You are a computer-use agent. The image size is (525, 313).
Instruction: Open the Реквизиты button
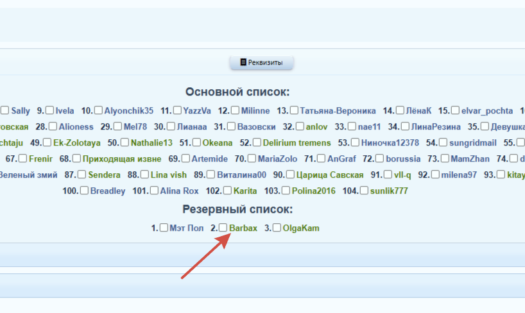[261, 63]
